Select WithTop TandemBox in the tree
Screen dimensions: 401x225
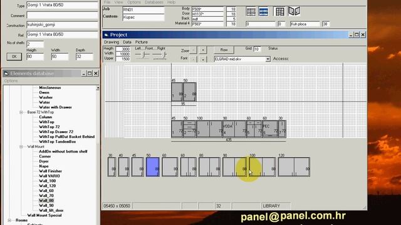(57, 142)
